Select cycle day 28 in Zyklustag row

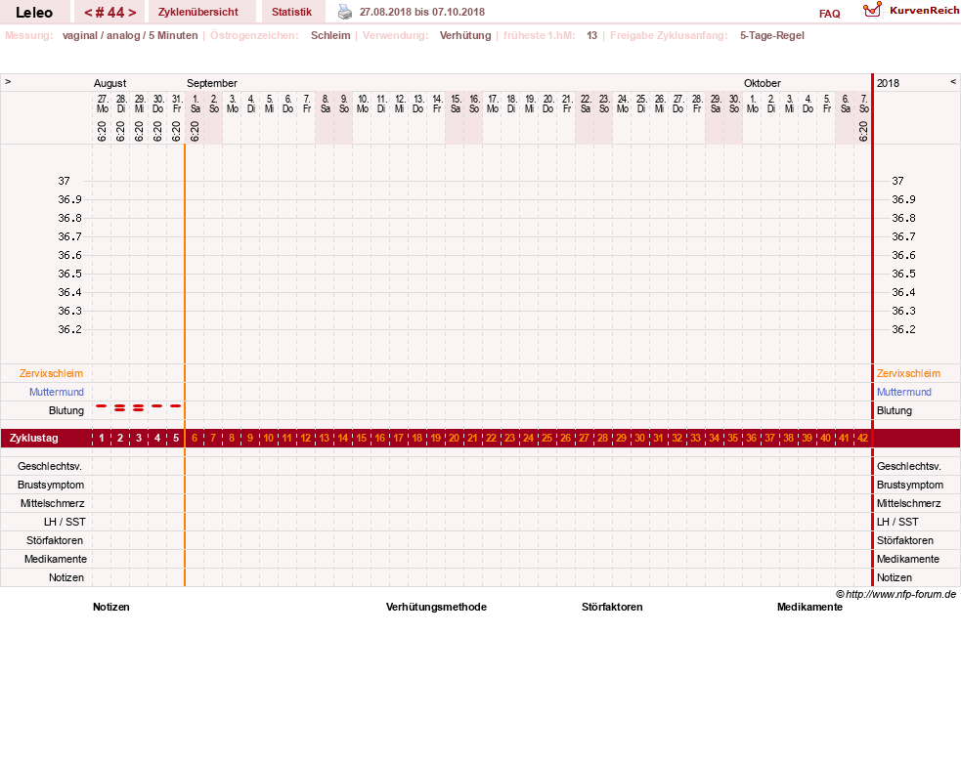click(602, 438)
